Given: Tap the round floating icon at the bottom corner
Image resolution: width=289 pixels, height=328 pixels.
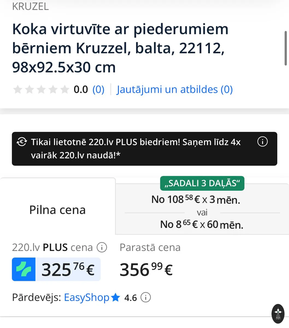Looking at the screenshot, I should click(x=278, y=314).
